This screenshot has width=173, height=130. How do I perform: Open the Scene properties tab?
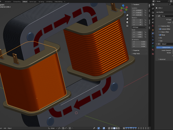pyautogui.click(x=153, y=22)
